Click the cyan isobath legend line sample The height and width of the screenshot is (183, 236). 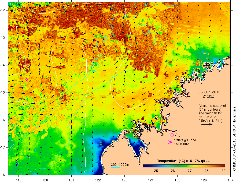[x=116, y=167]
